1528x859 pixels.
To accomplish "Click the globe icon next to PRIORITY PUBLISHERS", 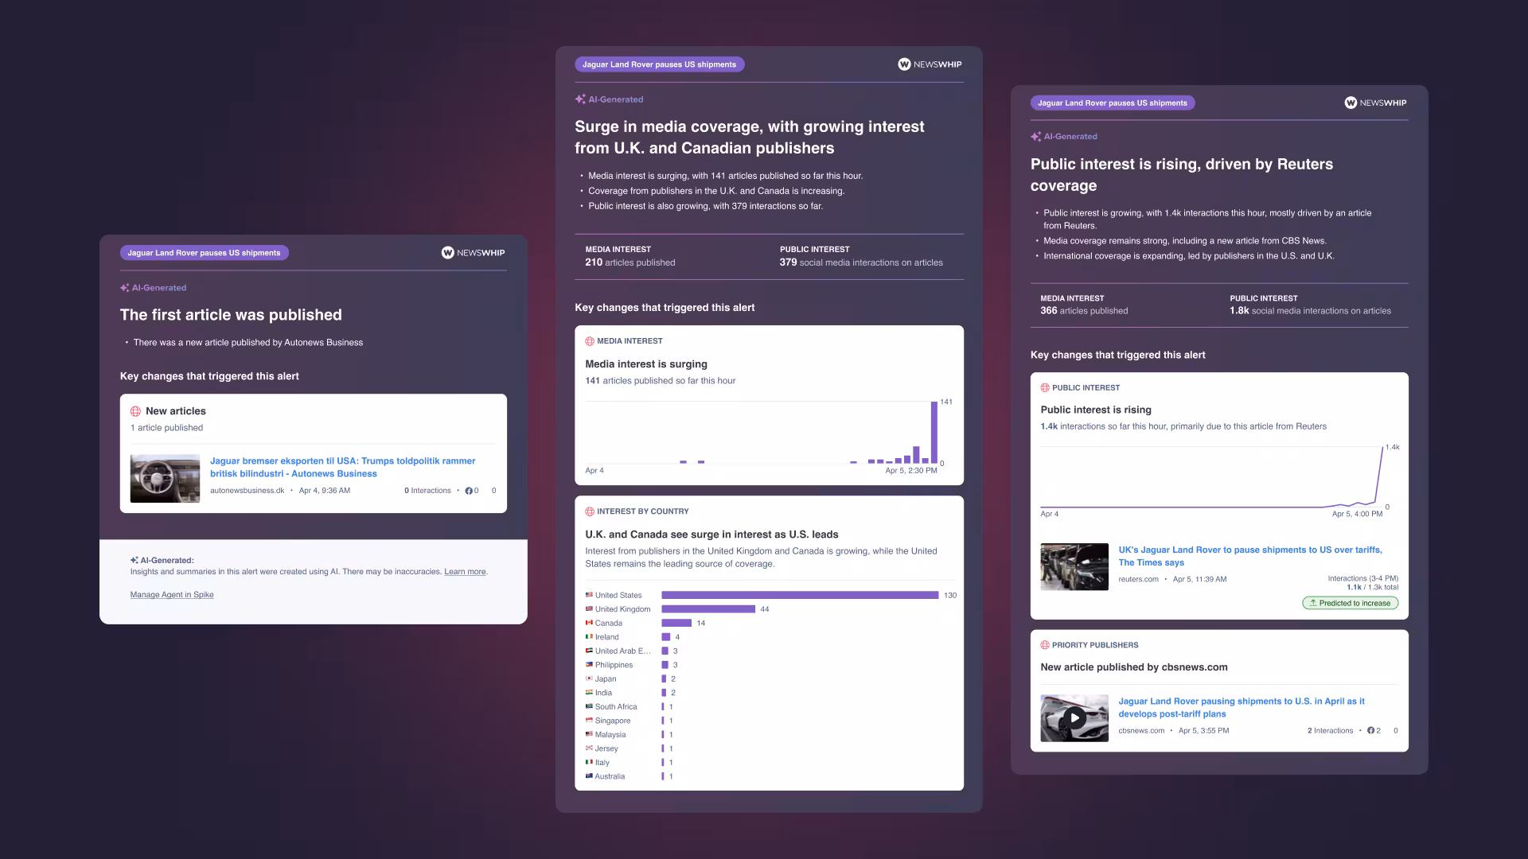I will 1045,645.
